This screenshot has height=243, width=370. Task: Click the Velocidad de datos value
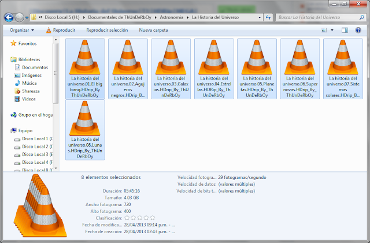[x=236, y=184]
